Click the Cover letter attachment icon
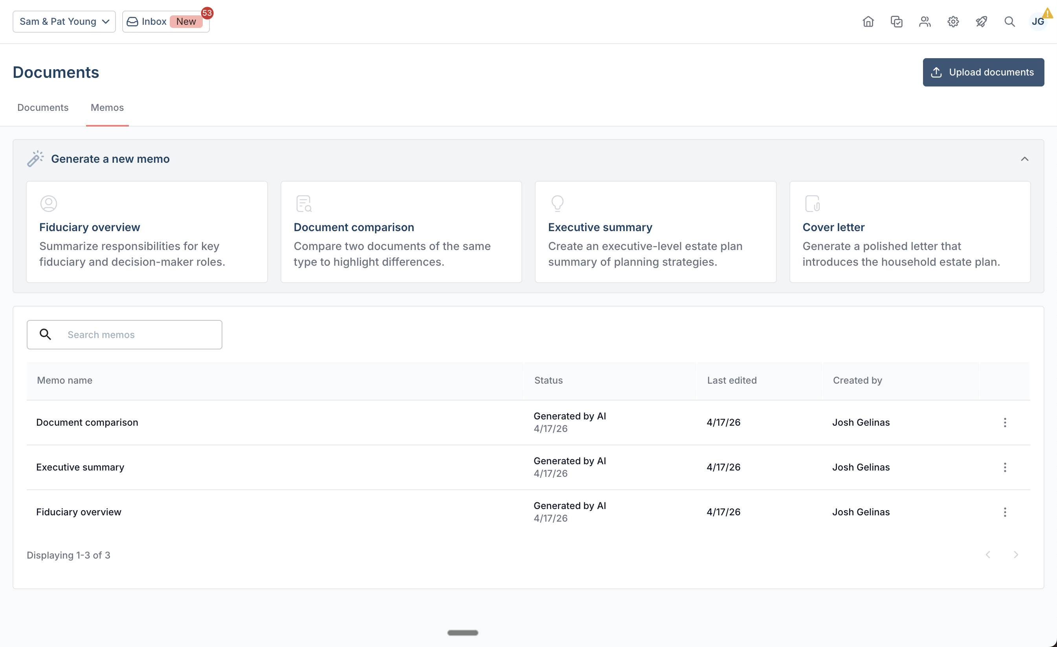The width and height of the screenshot is (1057, 647). tap(813, 203)
